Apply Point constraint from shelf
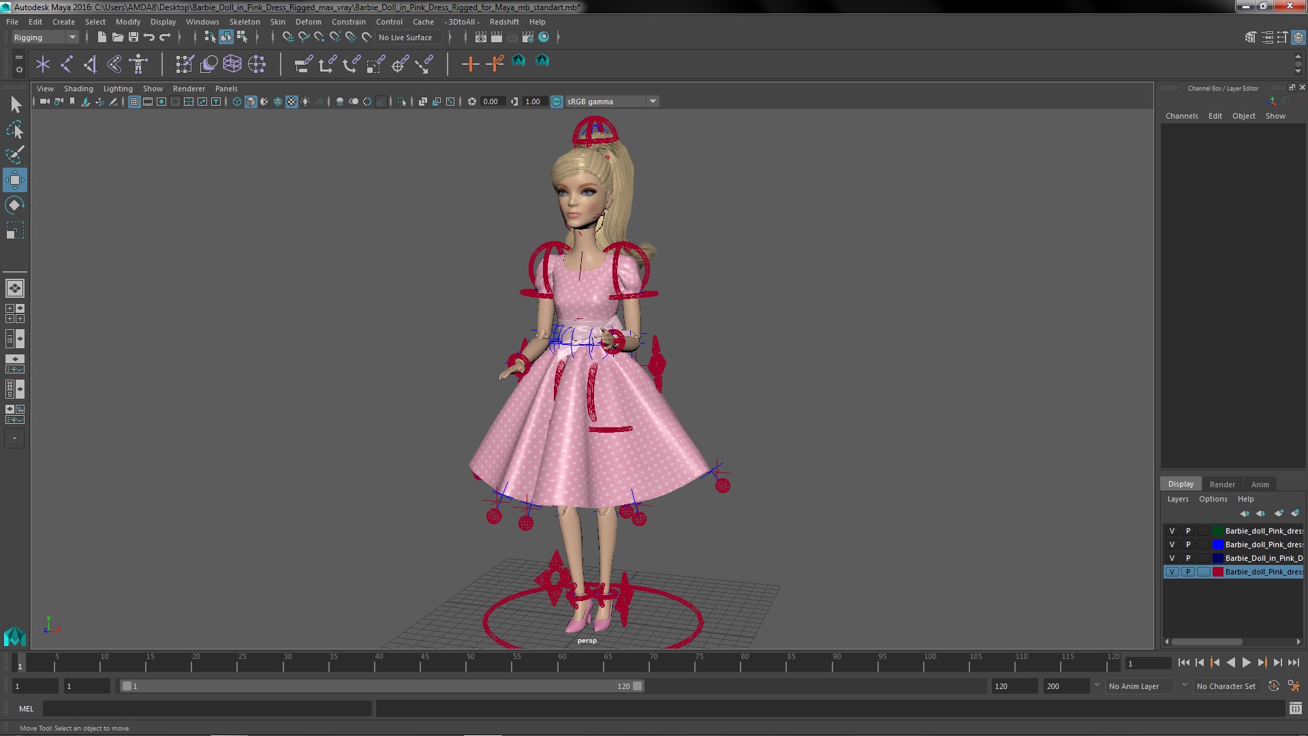This screenshot has width=1308, height=736. [327, 64]
